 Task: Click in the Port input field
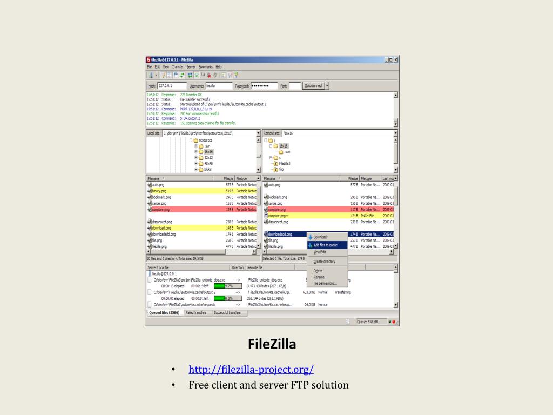pyautogui.click(x=294, y=86)
